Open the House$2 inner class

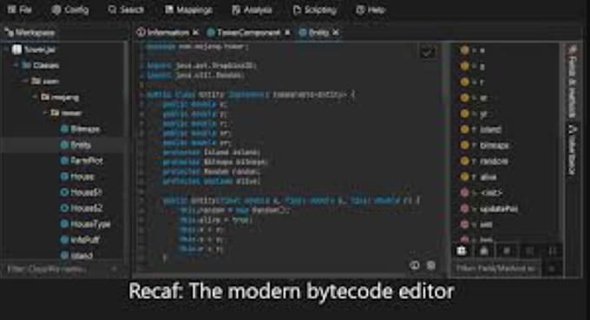tap(86, 208)
